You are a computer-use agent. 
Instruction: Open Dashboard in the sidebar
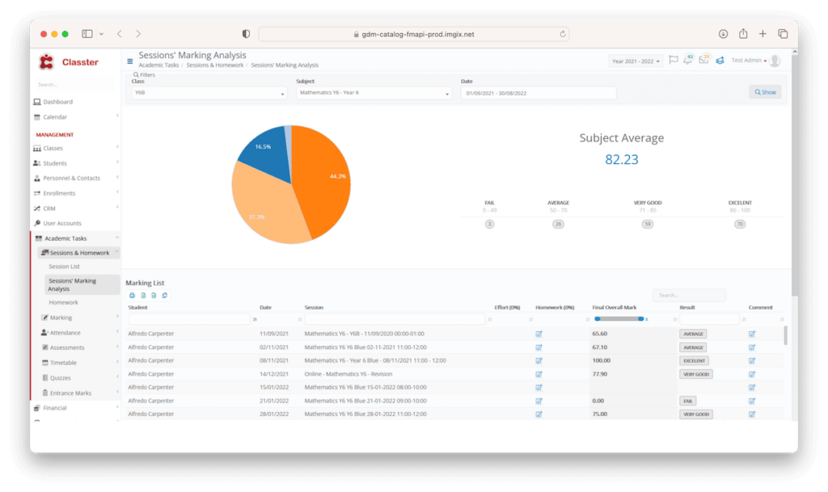pos(57,102)
